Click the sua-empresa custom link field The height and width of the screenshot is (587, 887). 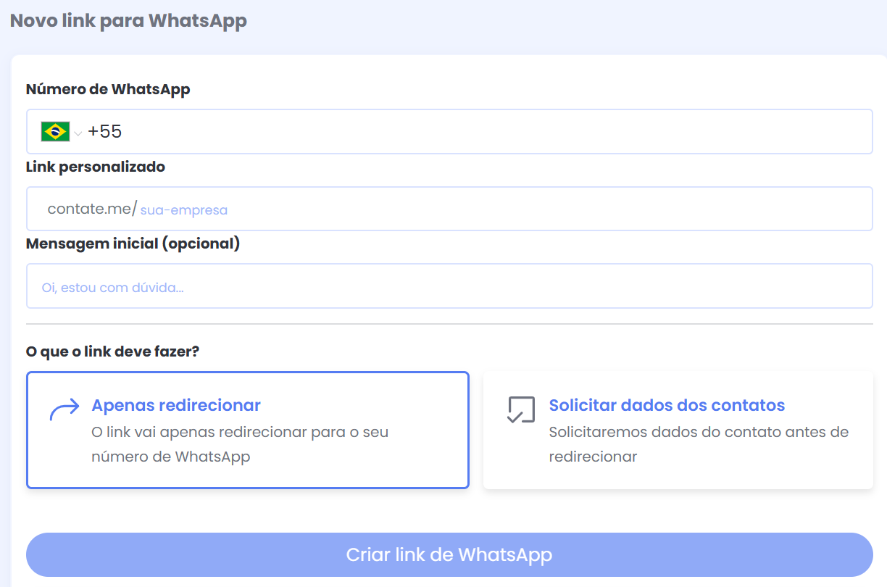tap(500, 210)
